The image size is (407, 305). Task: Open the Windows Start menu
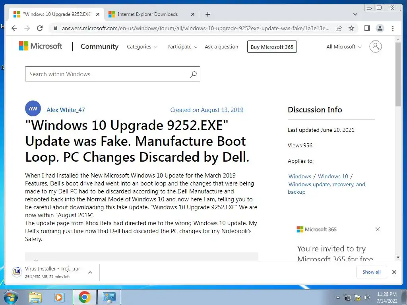click(x=10, y=297)
